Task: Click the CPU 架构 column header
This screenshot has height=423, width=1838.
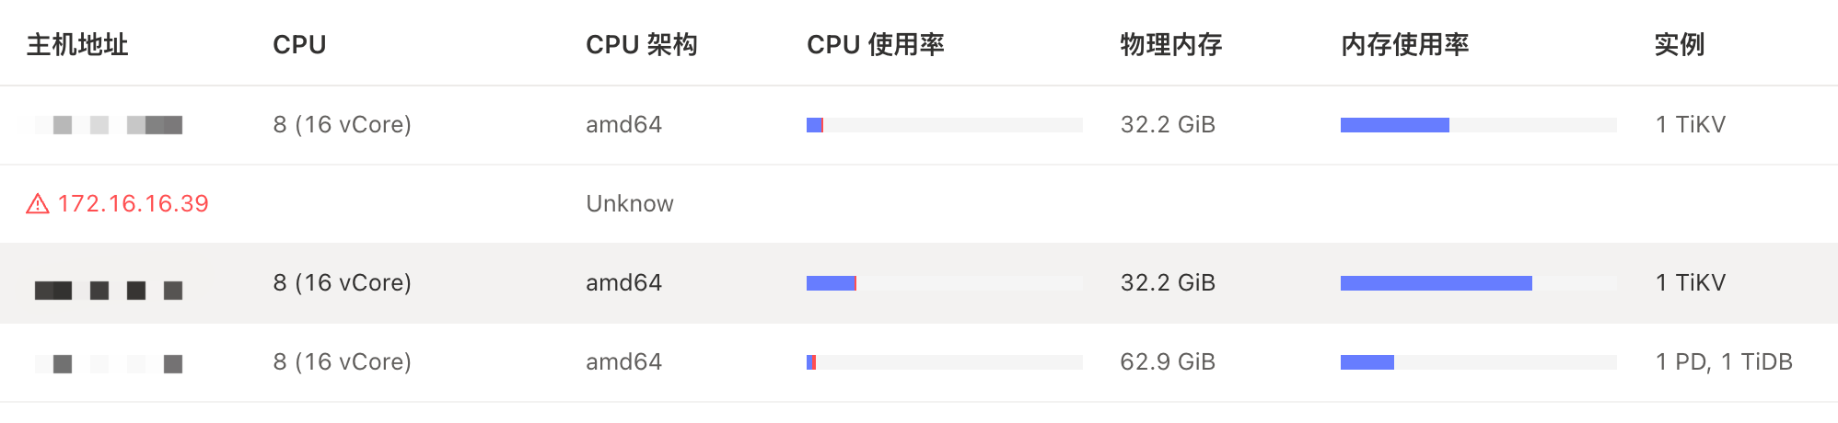Action: 641,44
